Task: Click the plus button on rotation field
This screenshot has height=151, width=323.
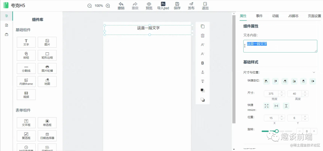Action: tap(314, 131)
